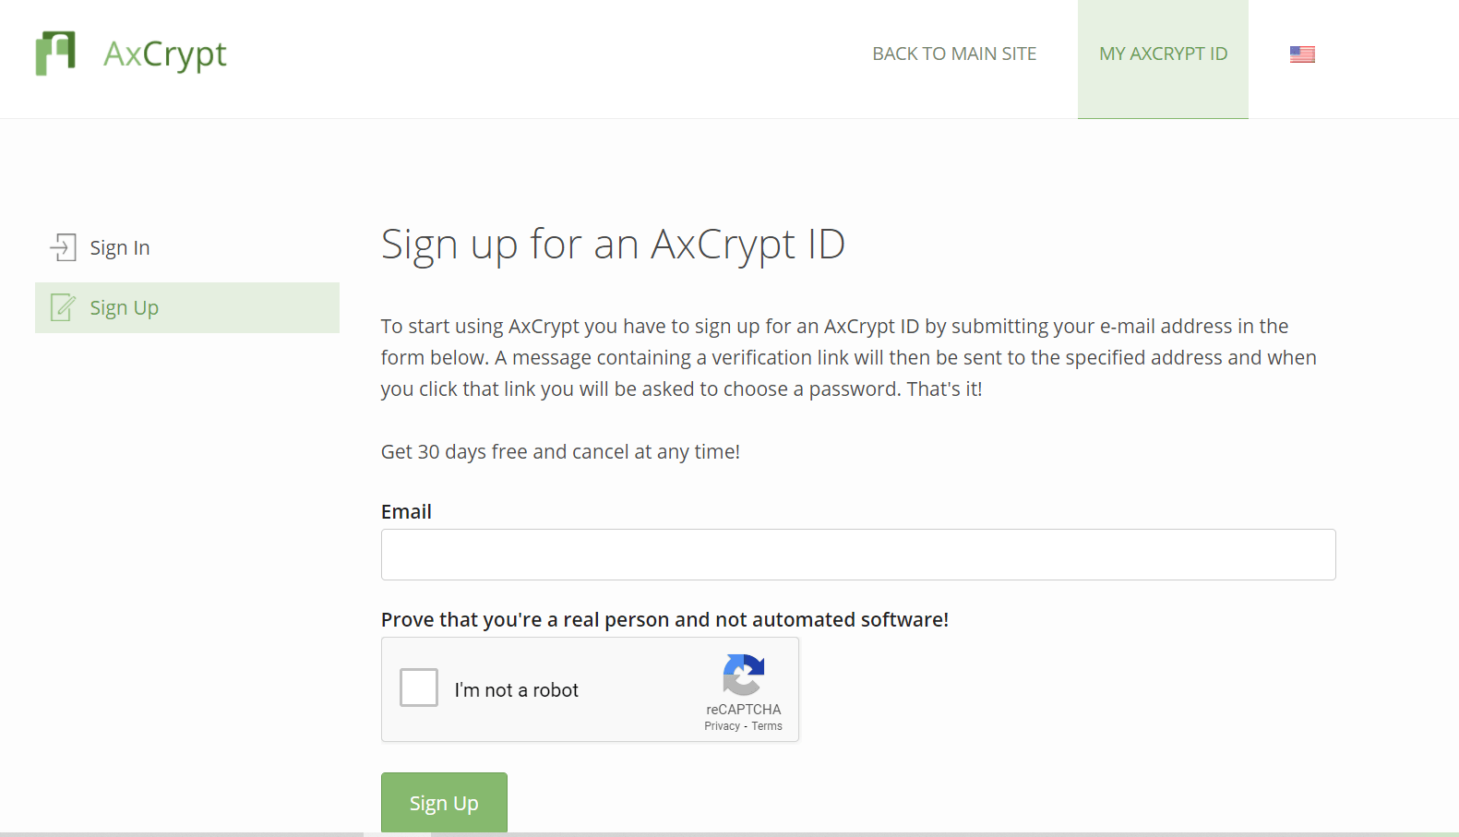The image size is (1459, 837).
Task: Click the Sign Up pencil icon in sidebar
Action: pyautogui.click(x=61, y=307)
